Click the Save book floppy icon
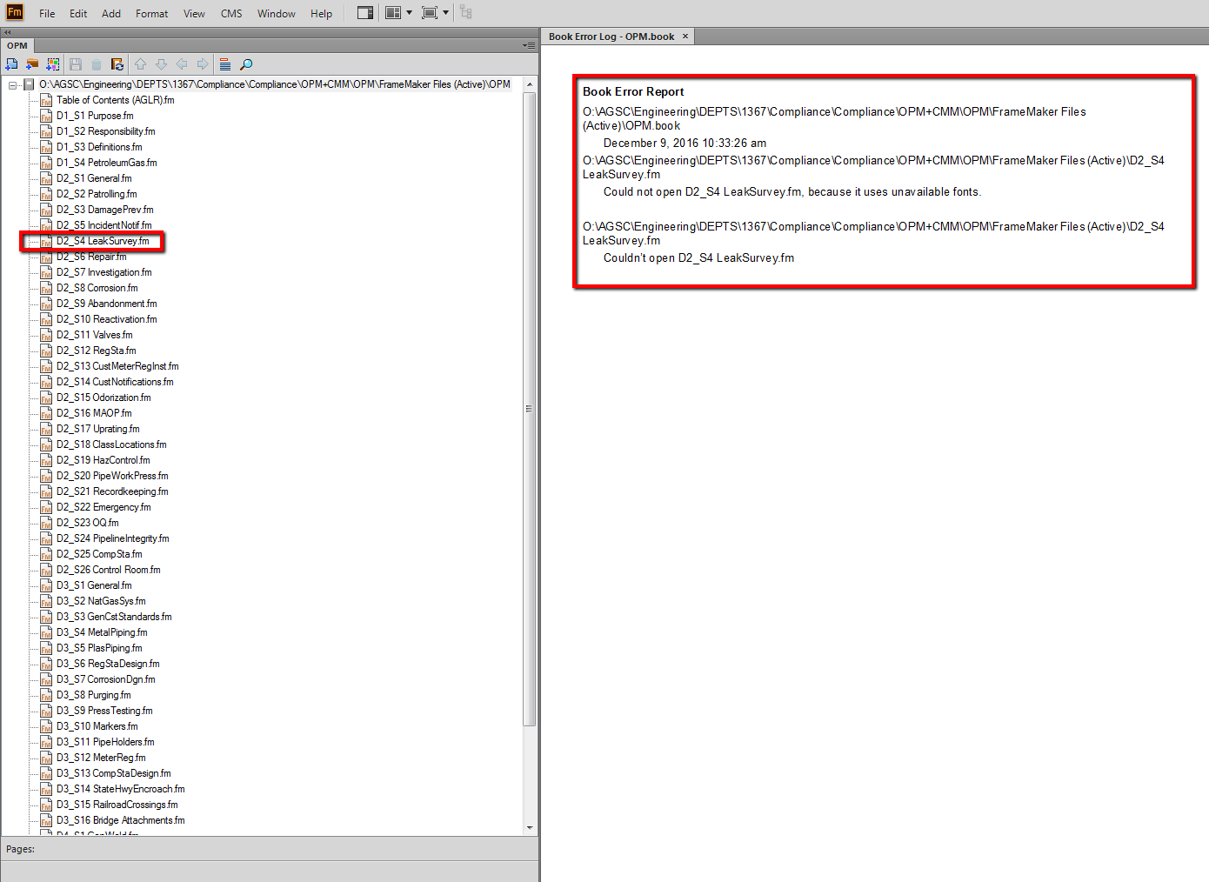Screen dimensions: 1209x882 [76, 64]
